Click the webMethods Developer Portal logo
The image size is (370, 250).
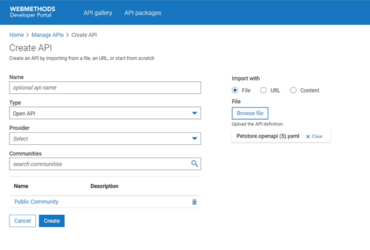(x=32, y=12)
